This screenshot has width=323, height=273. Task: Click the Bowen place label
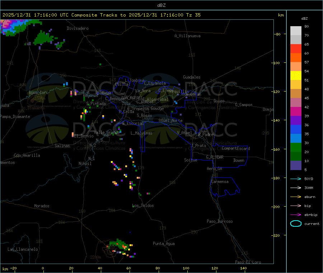click(x=239, y=160)
